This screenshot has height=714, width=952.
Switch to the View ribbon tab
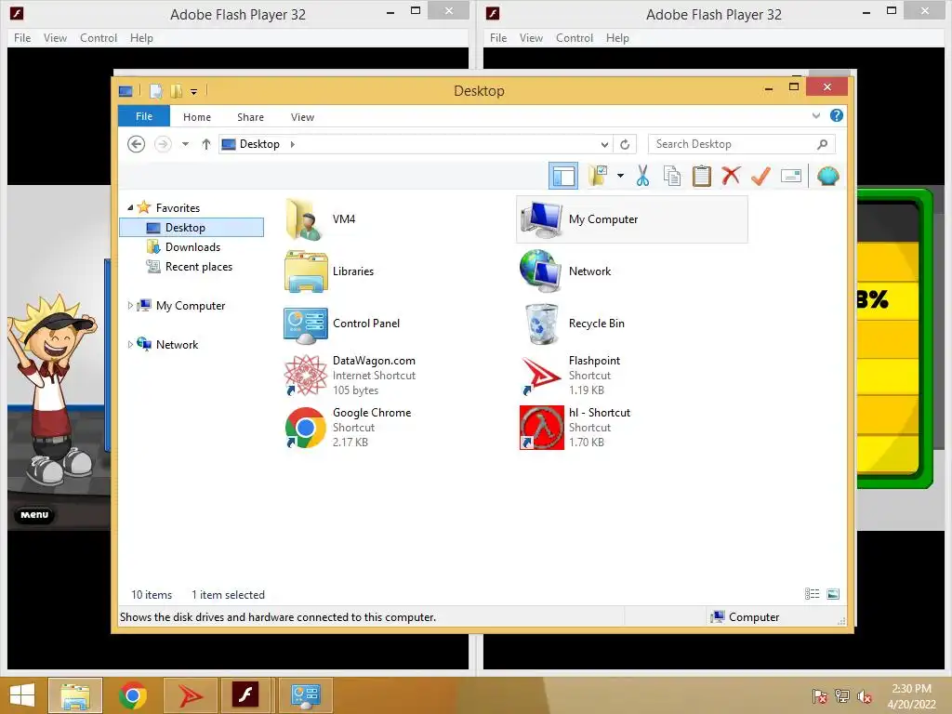(302, 117)
